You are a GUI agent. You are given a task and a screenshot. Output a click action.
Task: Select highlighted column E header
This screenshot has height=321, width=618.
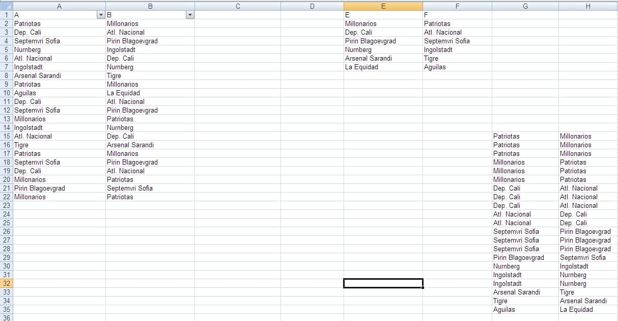(x=383, y=6)
